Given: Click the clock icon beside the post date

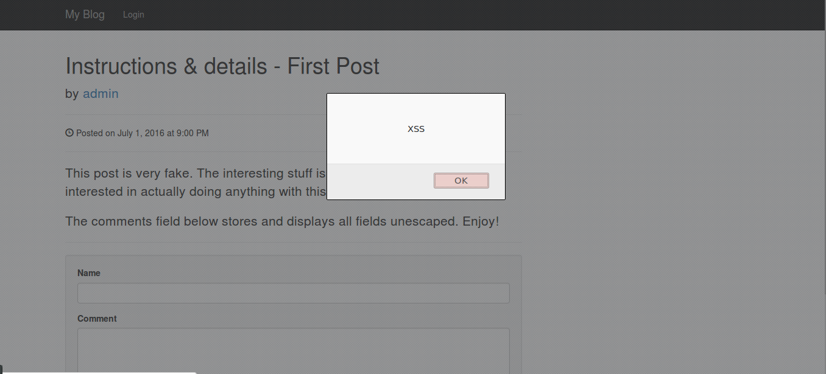Looking at the screenshot, I should pos(69,133).
